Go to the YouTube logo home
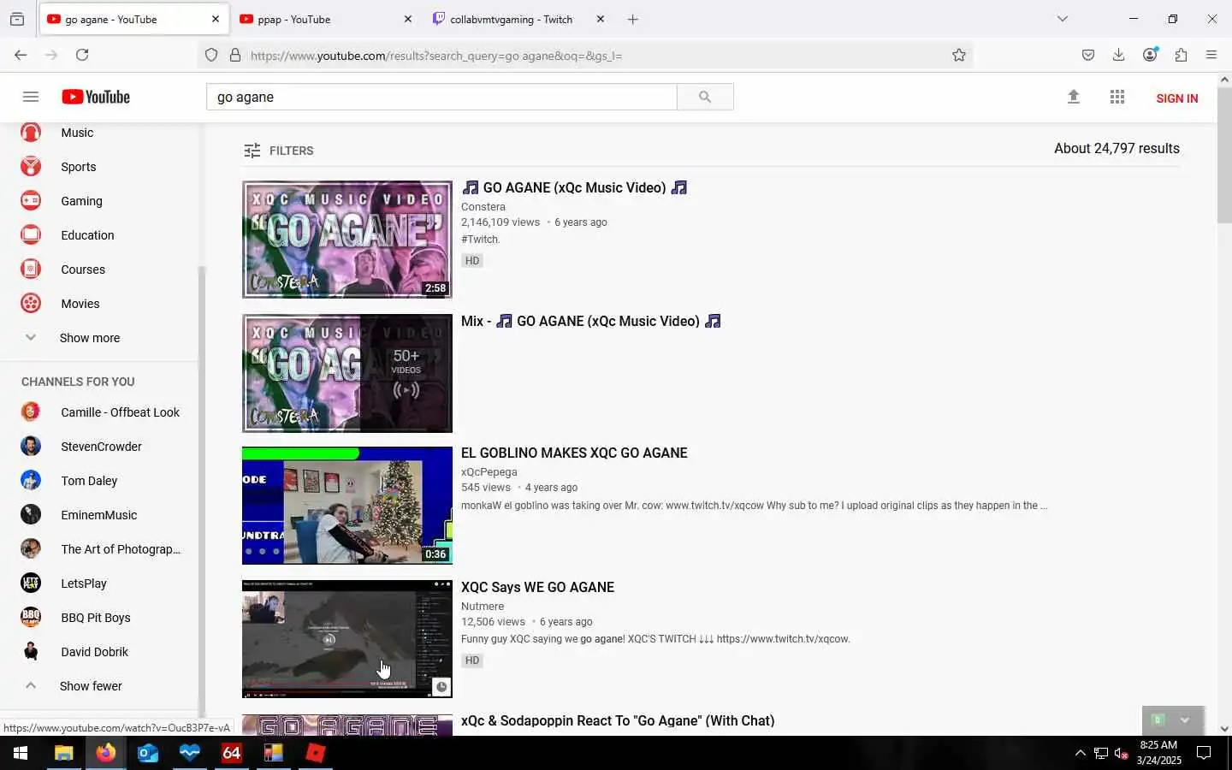Image resolution: width=1232 pixels, height=770 pixels. click(96, 97)
